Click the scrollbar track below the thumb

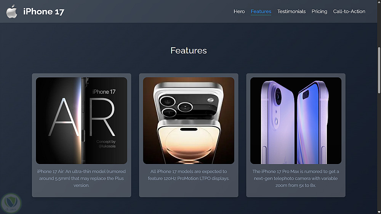(x=379, y=151)
